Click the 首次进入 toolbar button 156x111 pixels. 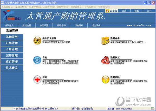(x=9, y=25)
